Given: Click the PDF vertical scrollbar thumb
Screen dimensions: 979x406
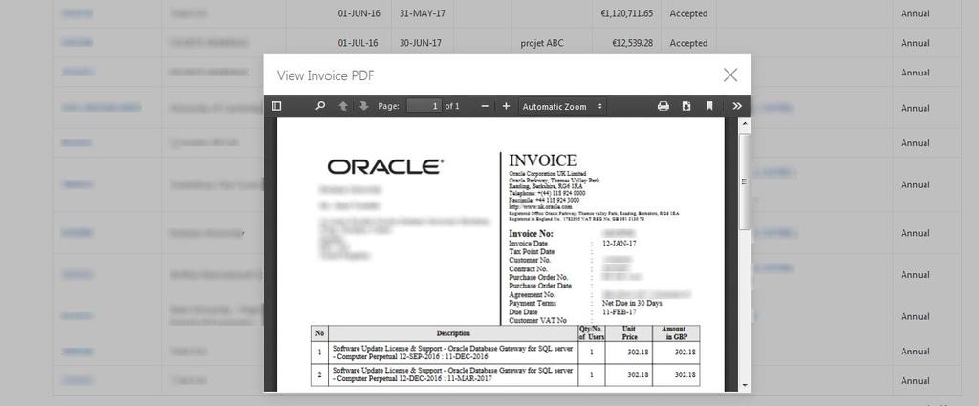Looking at the screenshot, I should point(744,181).
